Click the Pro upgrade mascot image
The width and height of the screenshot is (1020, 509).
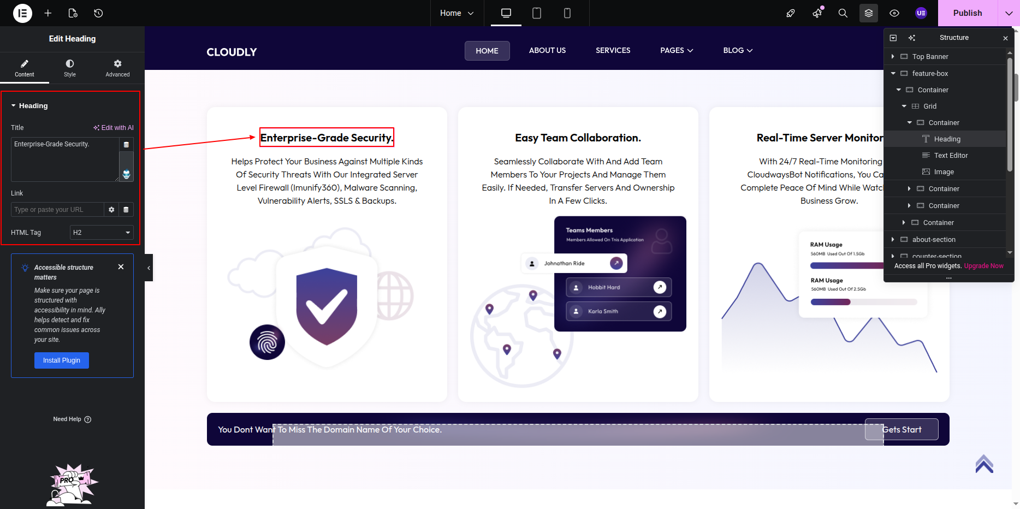click(x=73, y=484)
